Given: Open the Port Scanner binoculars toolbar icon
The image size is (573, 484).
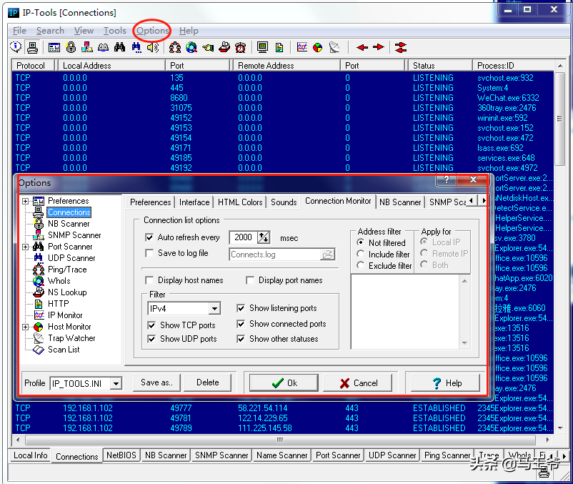Looking at the screenshot, I should (120, 47).
